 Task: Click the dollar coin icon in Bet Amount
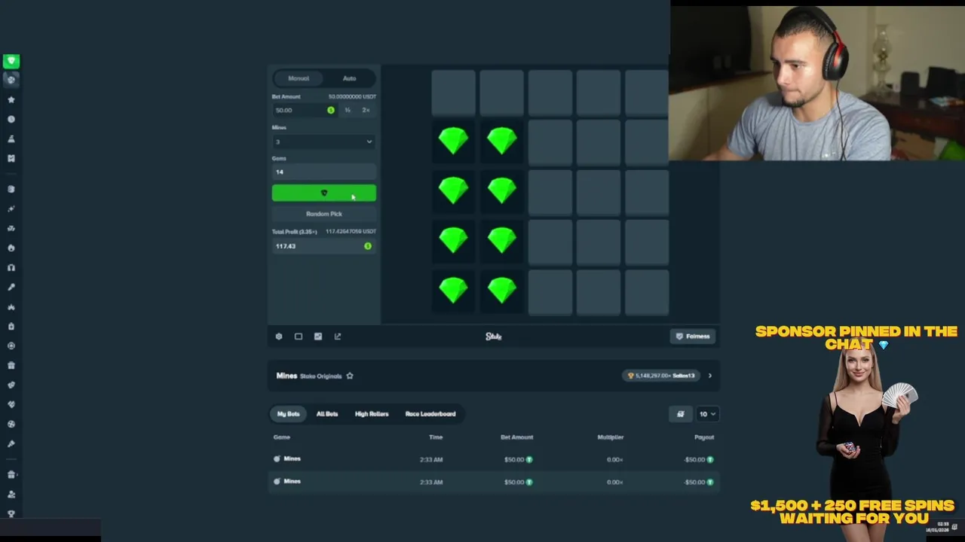click(x=330, y=110)
